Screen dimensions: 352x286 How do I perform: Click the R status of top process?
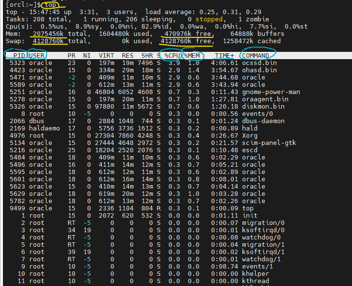[x=159, y=208]
